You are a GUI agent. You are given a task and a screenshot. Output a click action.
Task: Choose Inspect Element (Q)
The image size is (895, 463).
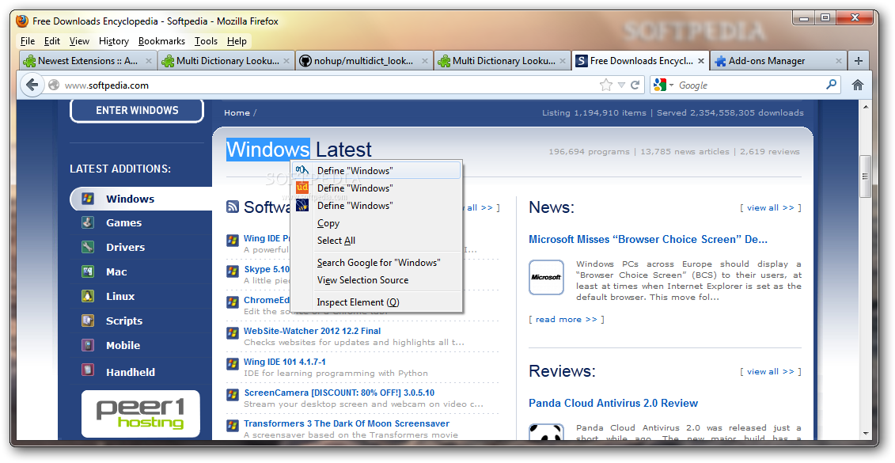coord(377,302)
